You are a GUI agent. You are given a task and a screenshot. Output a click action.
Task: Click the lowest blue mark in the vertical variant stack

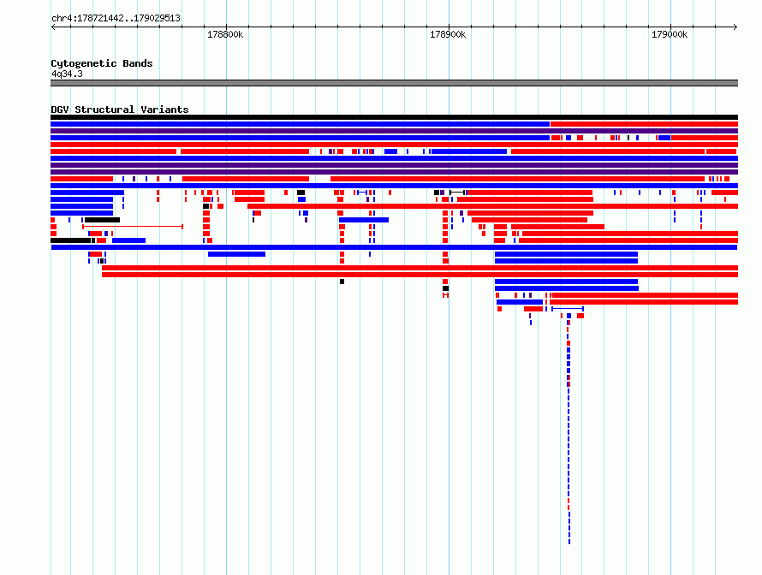pyautogui.click(x=569, y=542)
